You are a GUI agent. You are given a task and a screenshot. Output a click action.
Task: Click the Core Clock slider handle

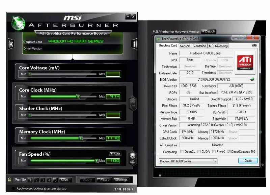coord(78,96)
